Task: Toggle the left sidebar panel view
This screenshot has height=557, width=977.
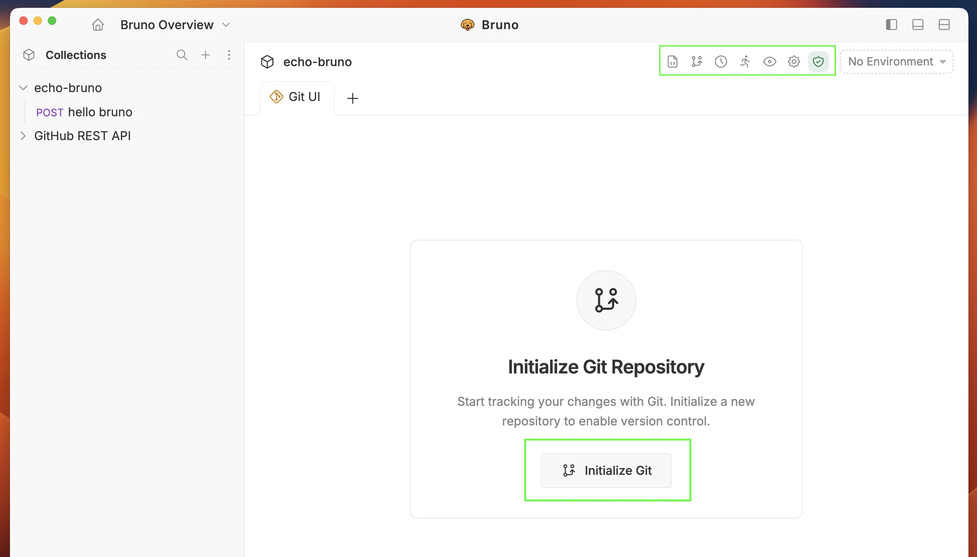Action: click(x=891, y=25)
